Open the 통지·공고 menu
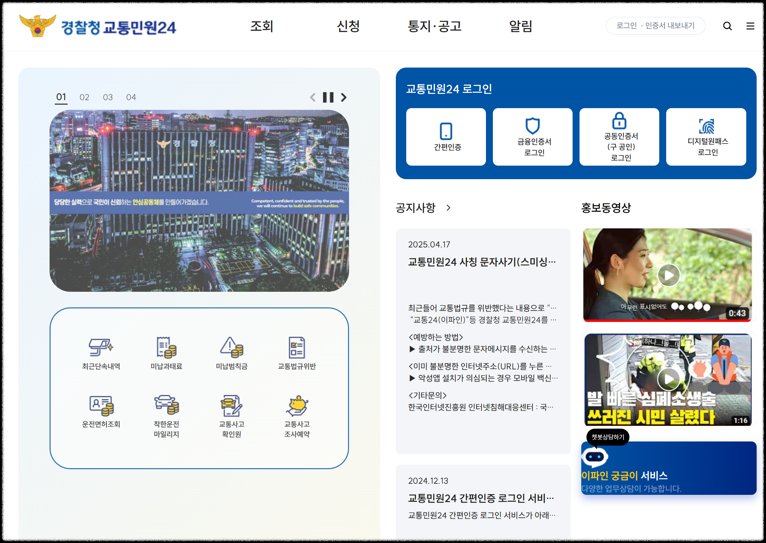 434,26
